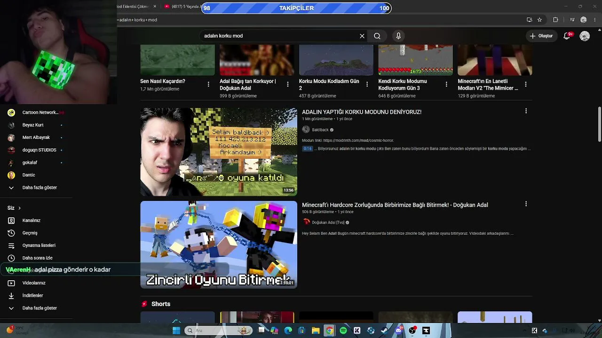
Task: Click the magnifier search button on YouTube
Action: tap(377, 36)
